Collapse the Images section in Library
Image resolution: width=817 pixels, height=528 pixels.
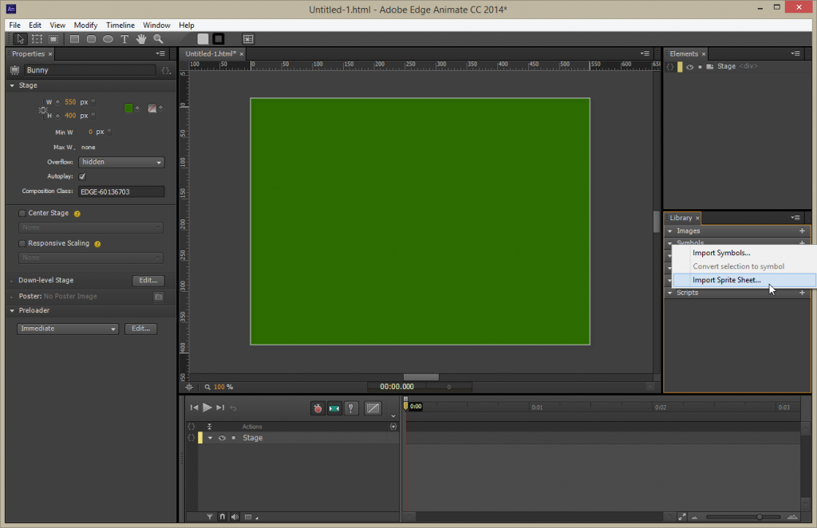[670, 231]
